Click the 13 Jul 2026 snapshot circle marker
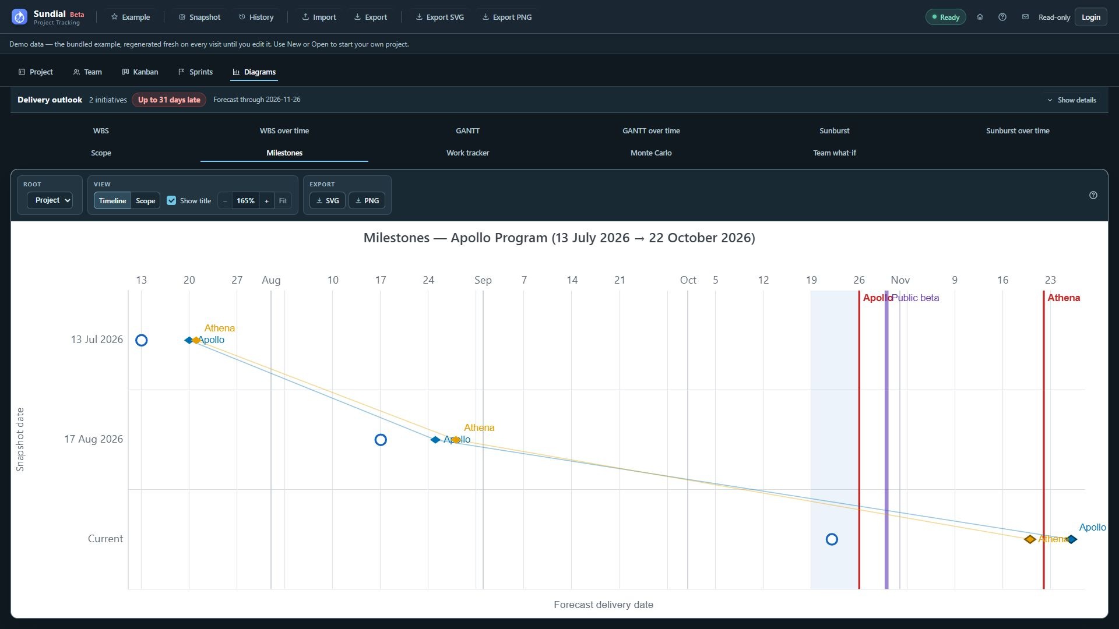This screenshot has width=1119, height=629. coord(141,341)
